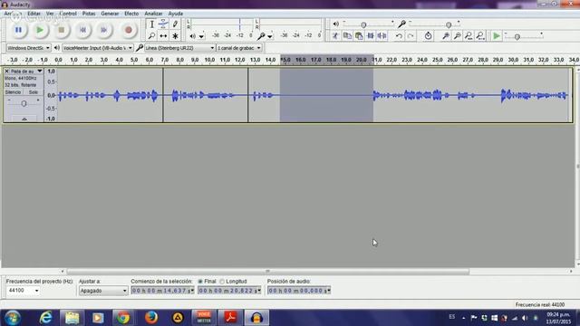580x326 pixels.
Task: Click Play-at-speed green arrow
Action: pos(497,36)
